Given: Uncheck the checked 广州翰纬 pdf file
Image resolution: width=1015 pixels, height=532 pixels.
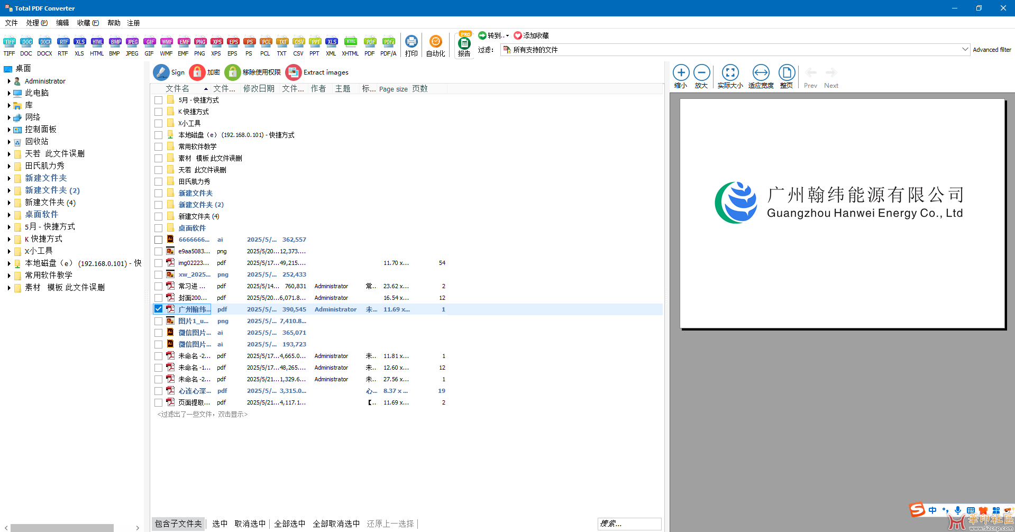Looking at the screenshot, I should point(158,309).
